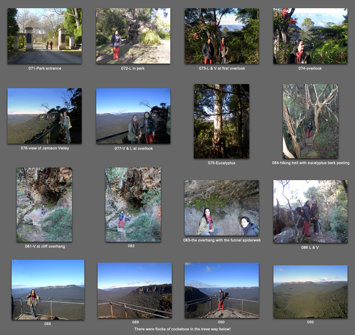
Task: View the 086 L & V photo
Action: coord(310,212)
